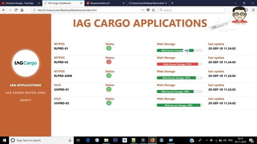Save page to Pocket
This screenshot has height=144, width=257.
point(148,10)
